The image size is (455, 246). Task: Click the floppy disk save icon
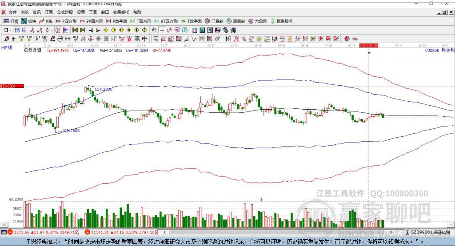point(218,30)
